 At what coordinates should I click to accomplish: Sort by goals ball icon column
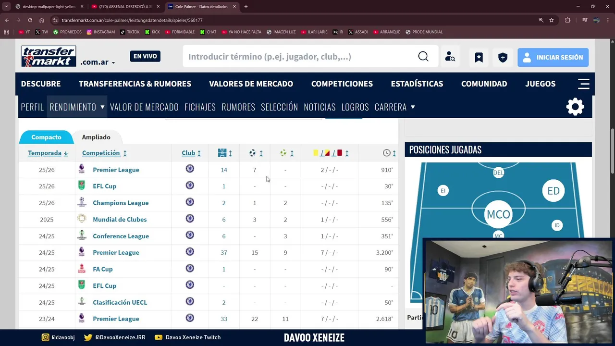pos(256,153)
